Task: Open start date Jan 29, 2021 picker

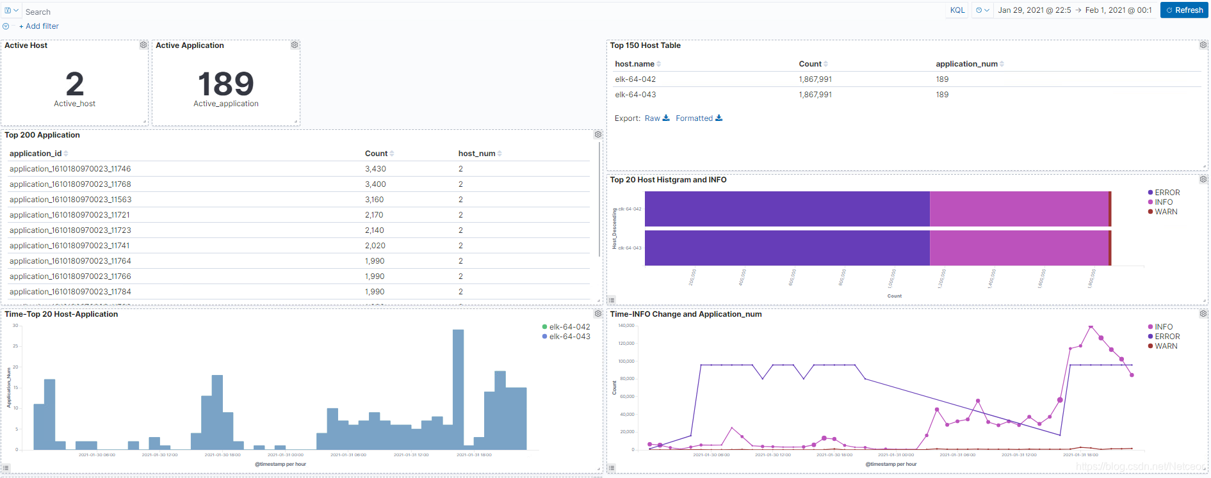Action: coord(1034,10)
